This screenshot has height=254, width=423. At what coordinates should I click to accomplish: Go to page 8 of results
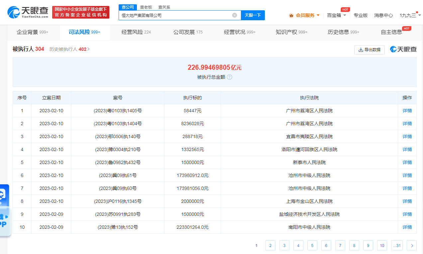point(354,245)
